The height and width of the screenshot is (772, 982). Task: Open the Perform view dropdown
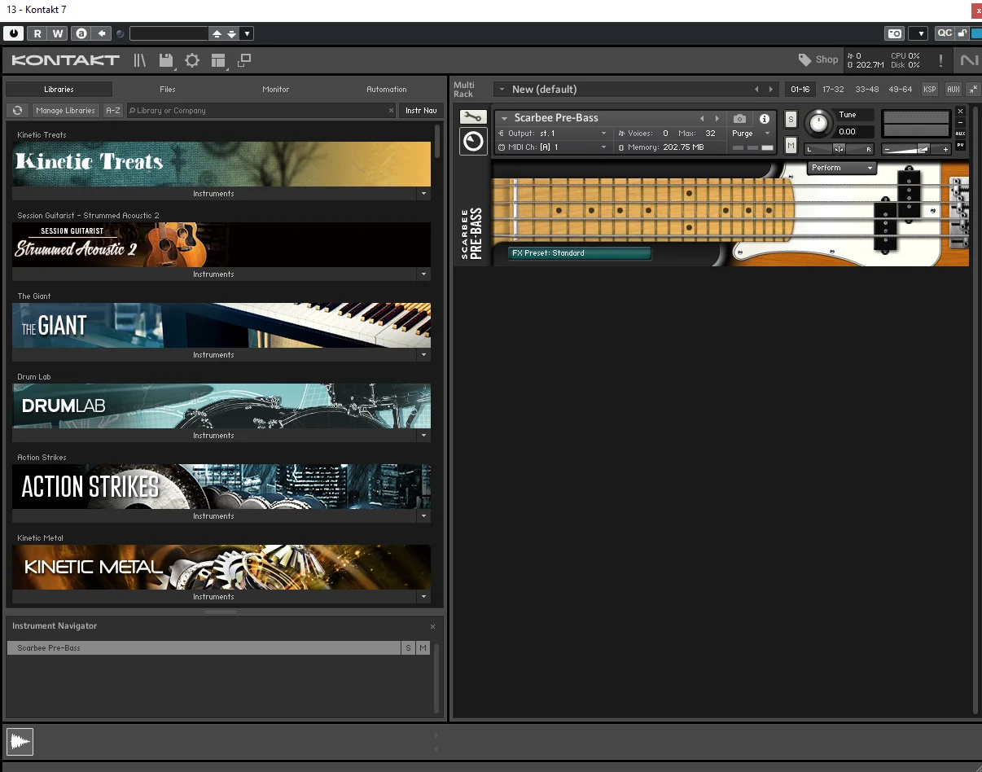[x=842, y=168]
